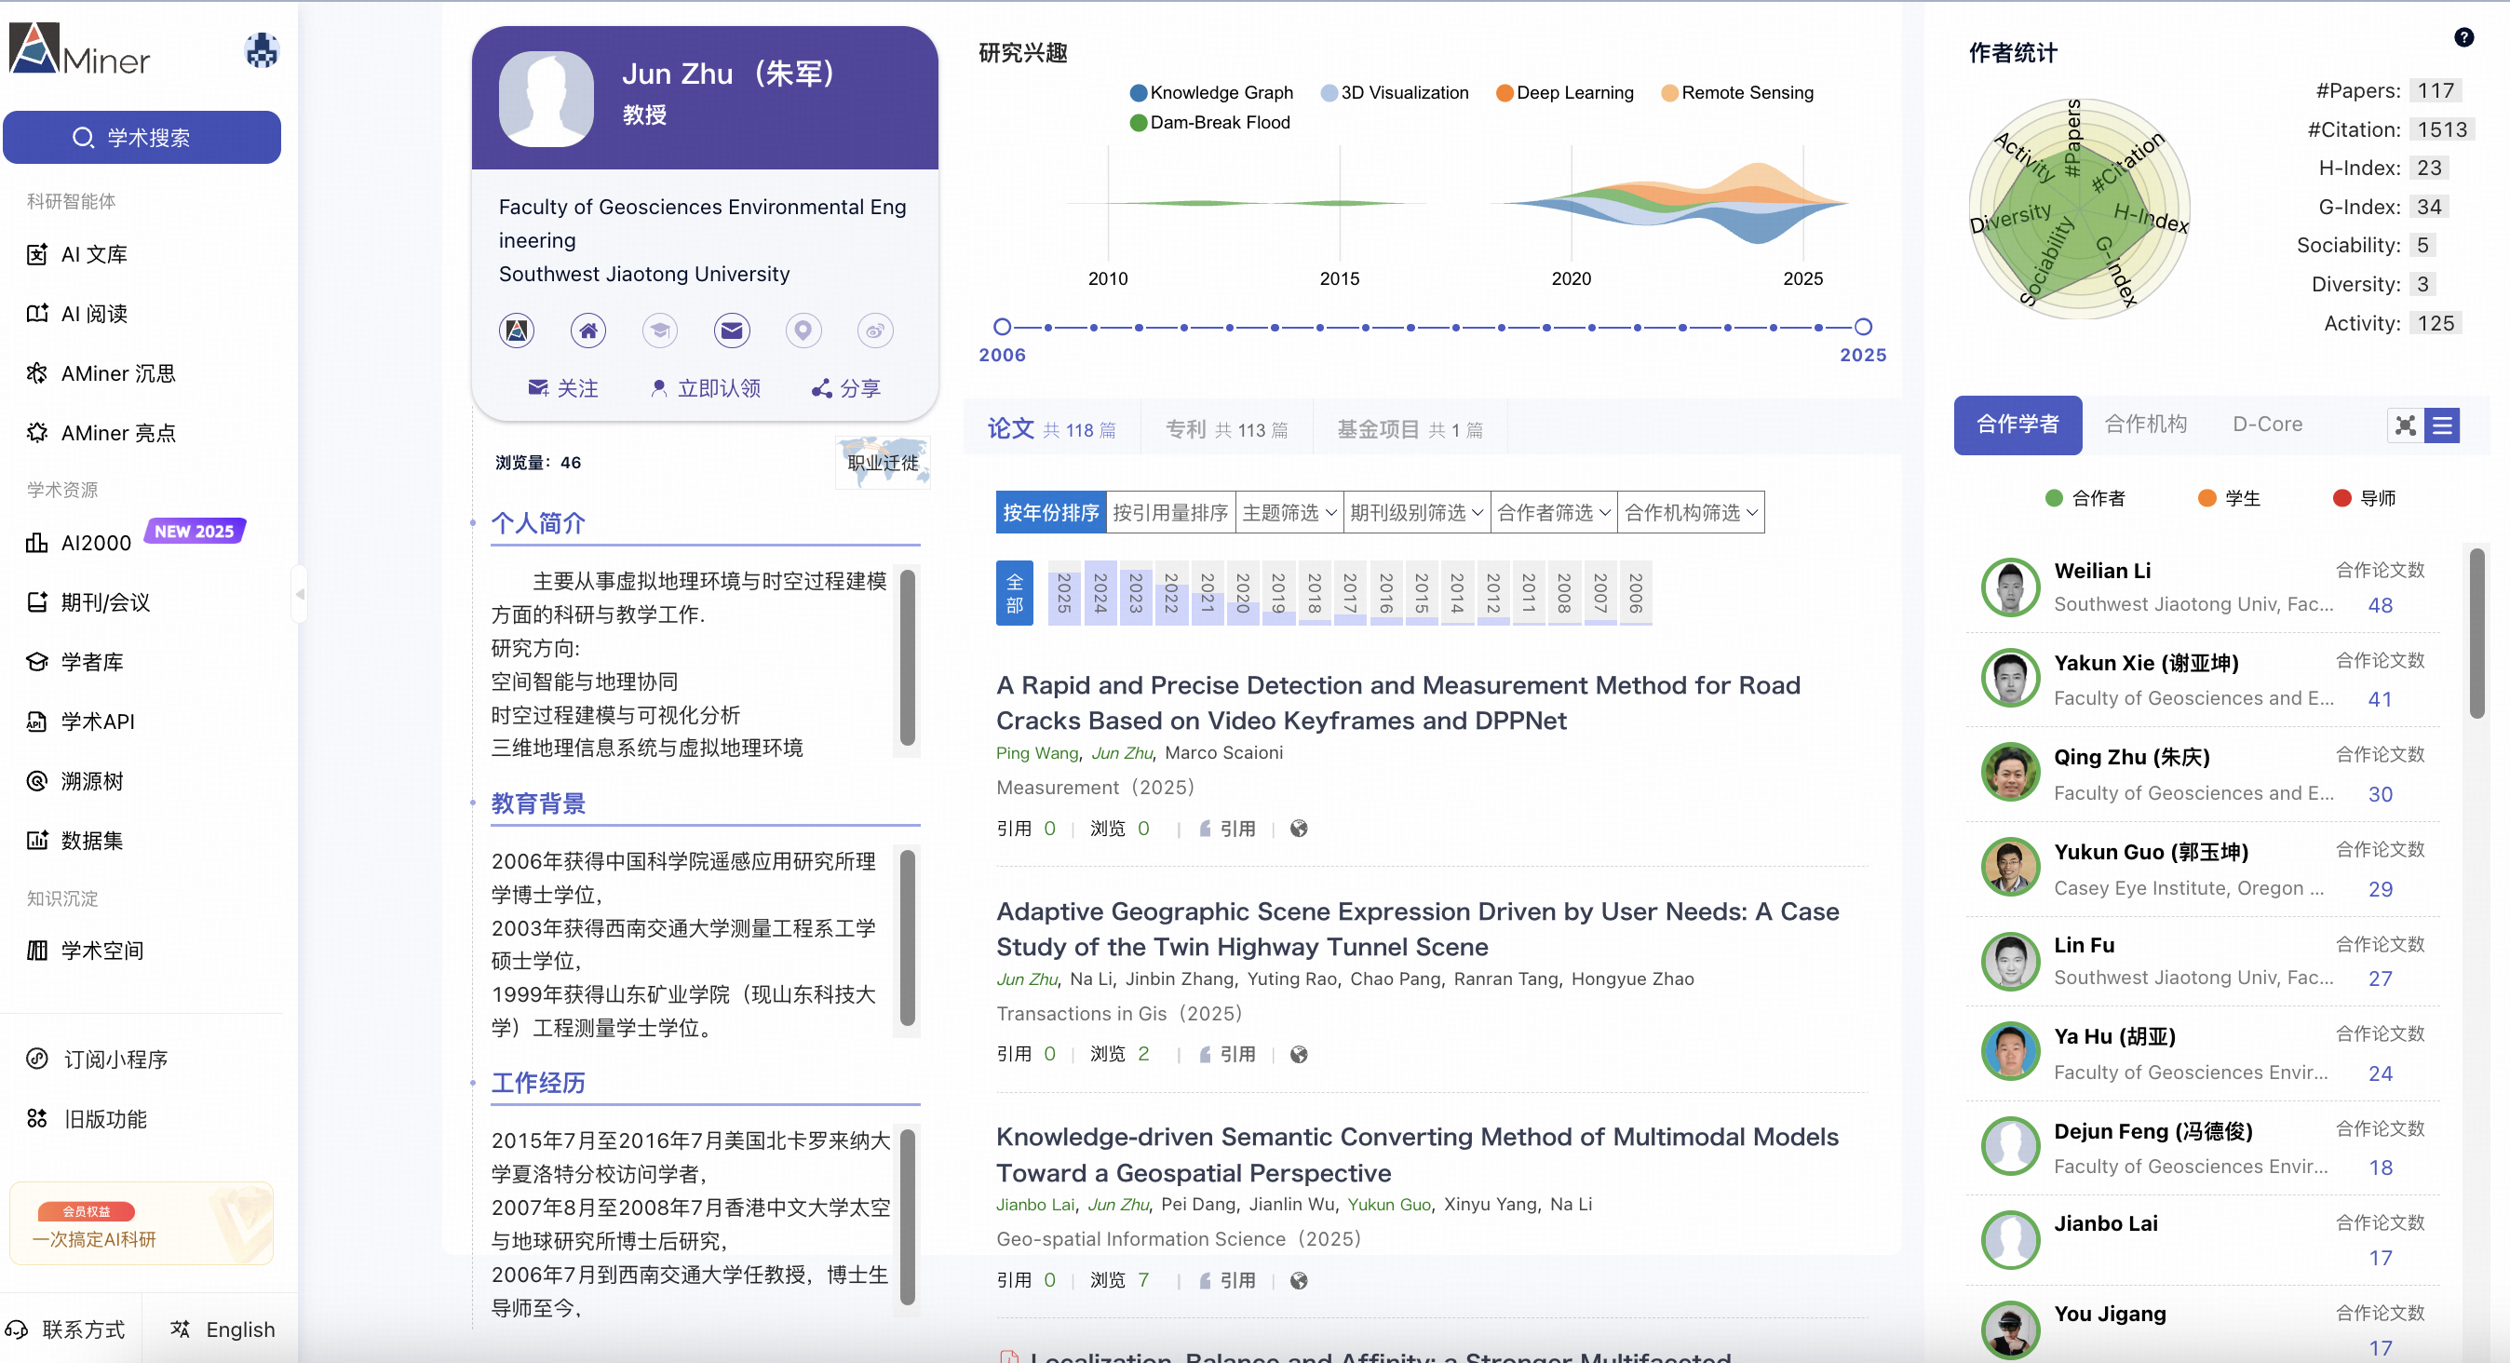Select the D-Core tab in collaborator panel
2510x1363 pixels.
2267,424
